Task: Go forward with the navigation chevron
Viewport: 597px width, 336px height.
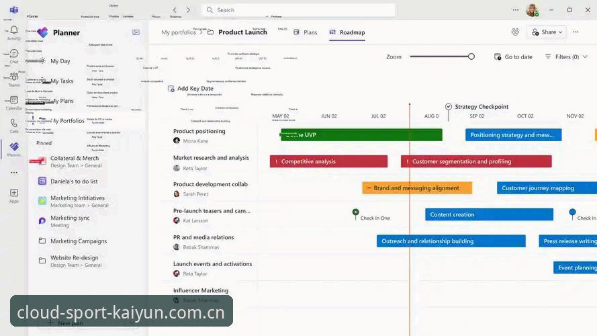Action: pyautogui.click(x=188, y=10)
